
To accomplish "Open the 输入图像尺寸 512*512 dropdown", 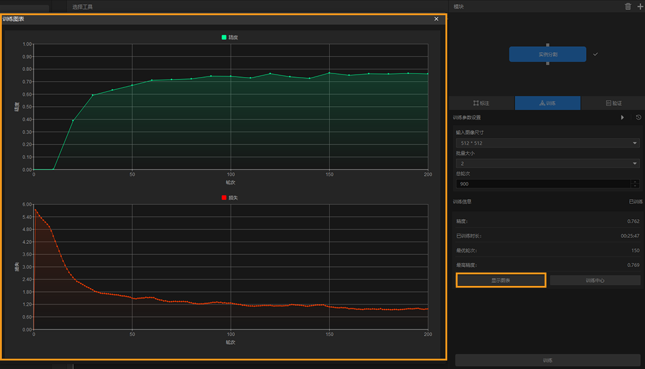I will click(547, 143).
